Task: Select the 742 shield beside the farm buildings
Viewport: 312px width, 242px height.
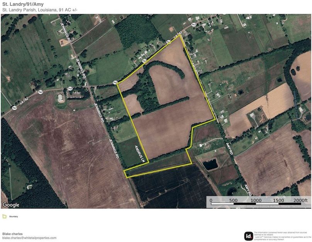Action: [x=70, y=88]
